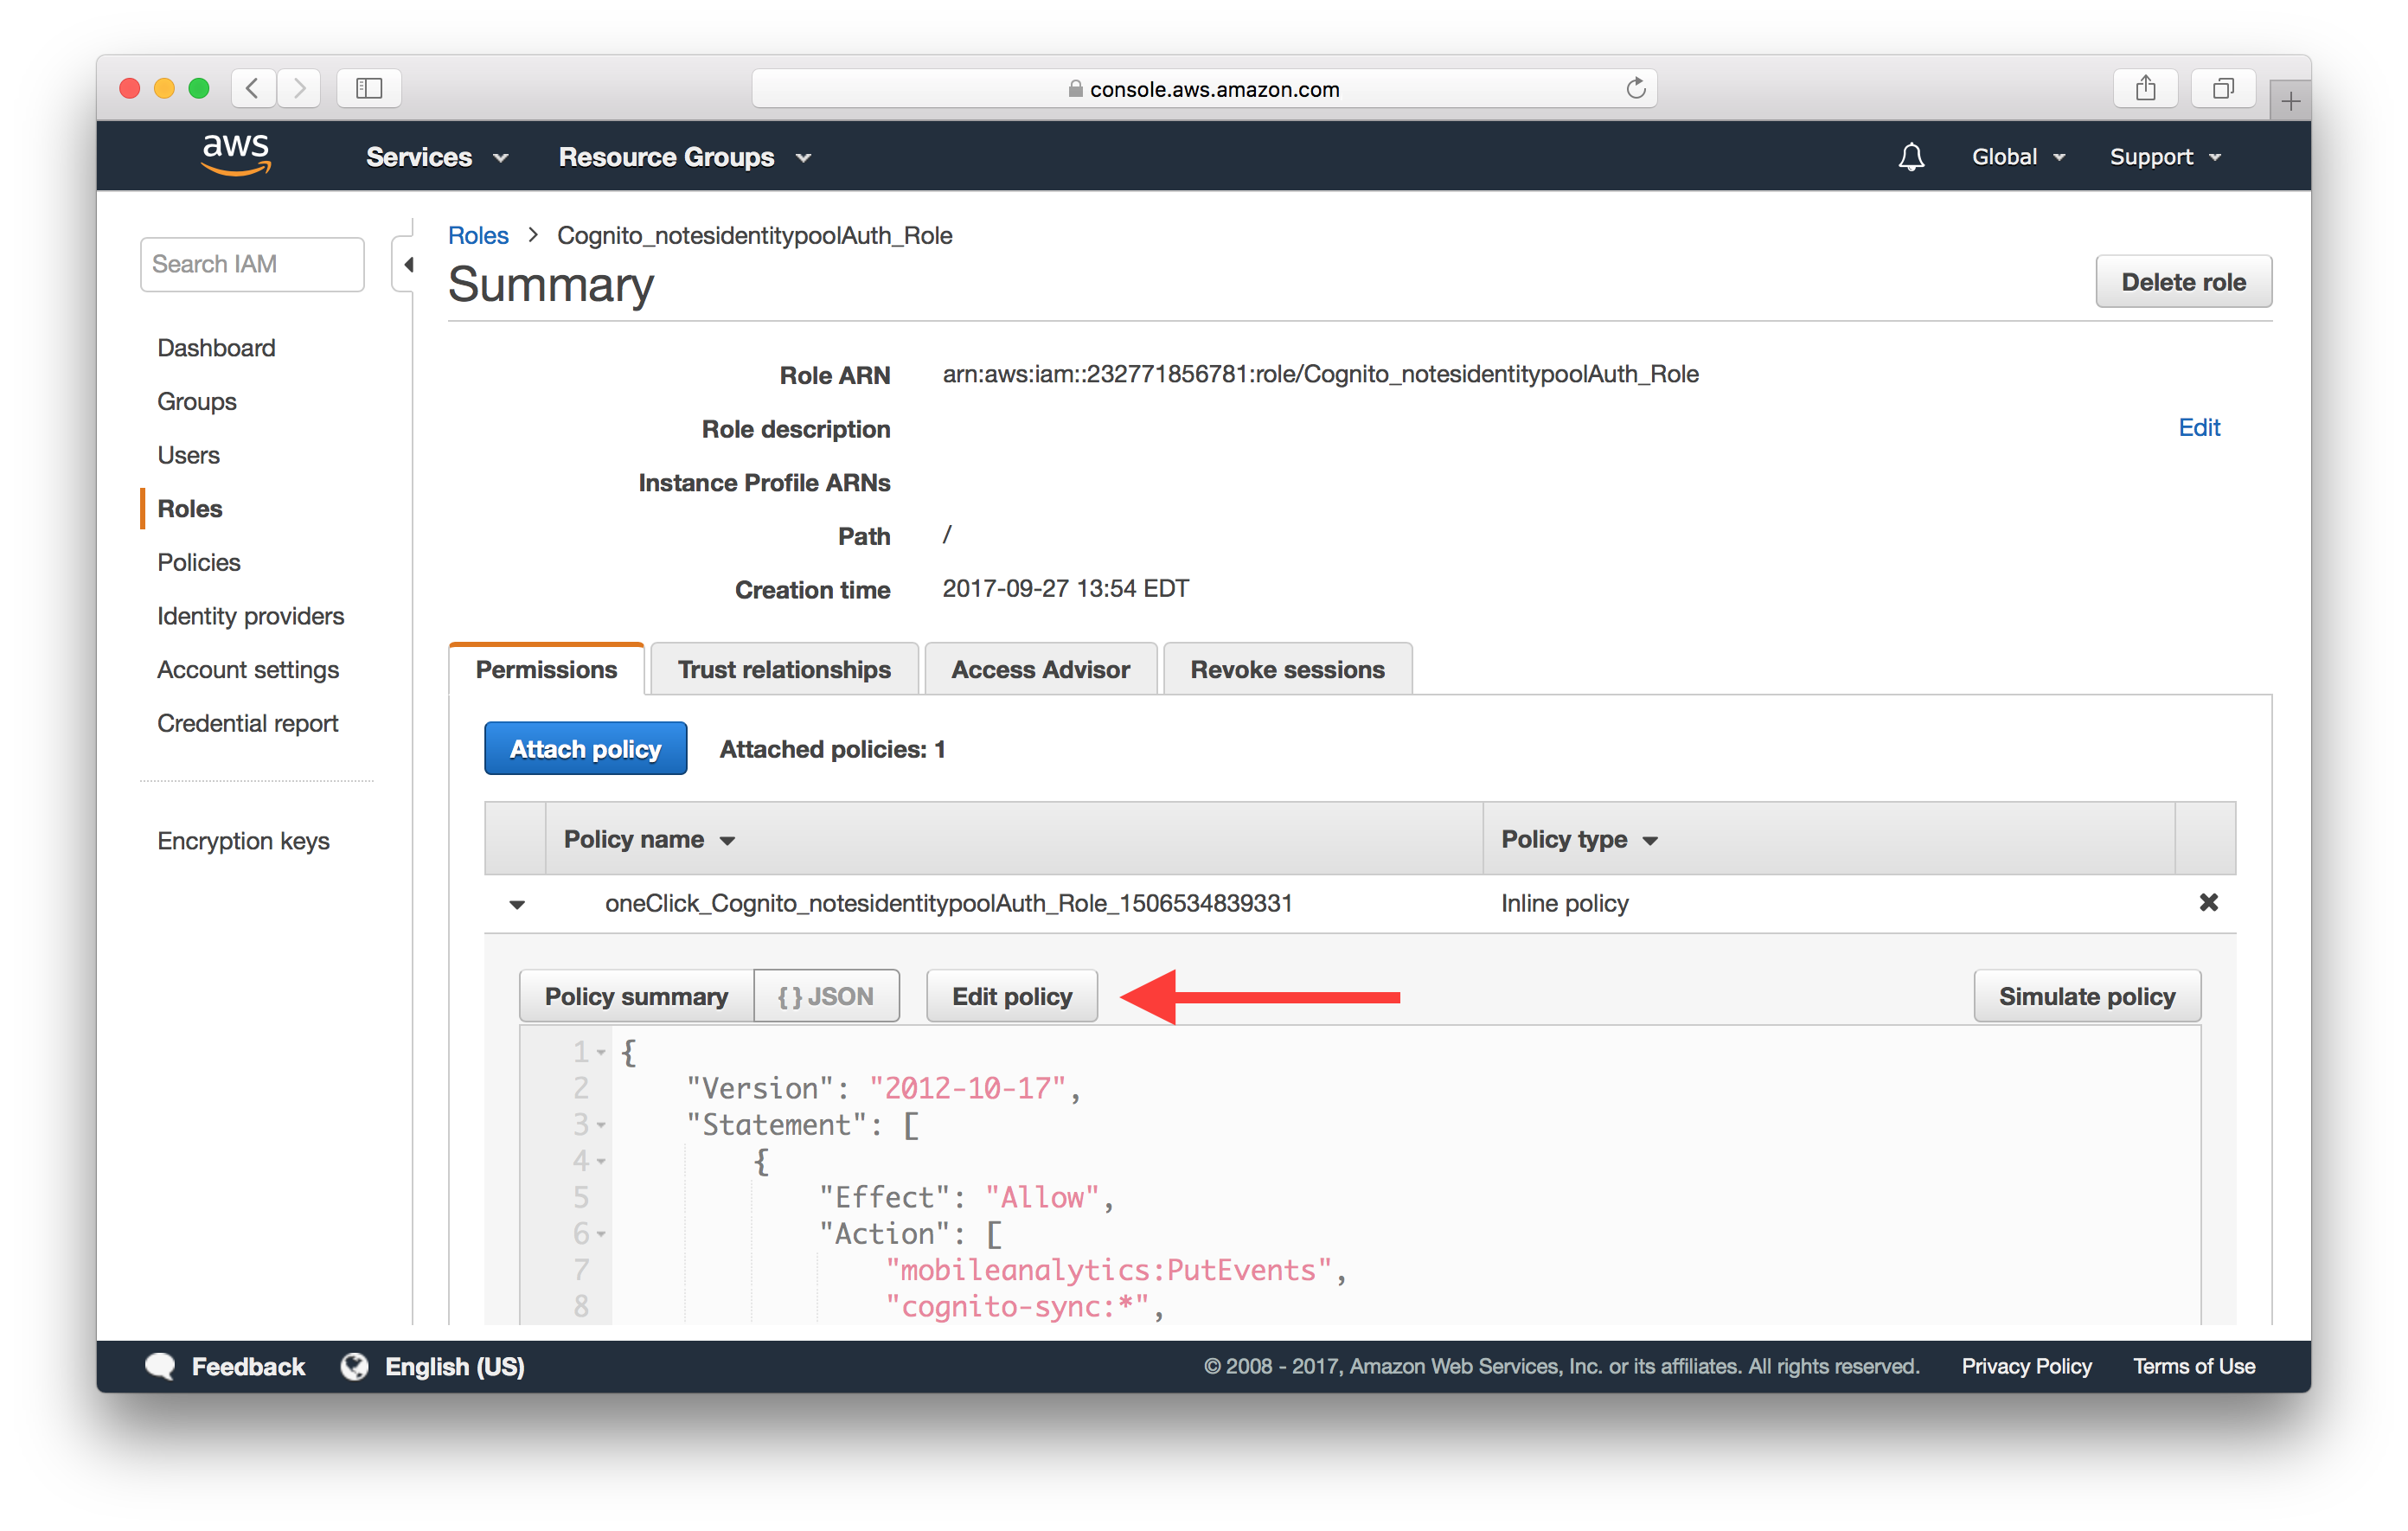2408x1531 pixels.
Task: Click the creation time 2017-09-27 13:54 EDT
Action: (x=1065, y=588)
